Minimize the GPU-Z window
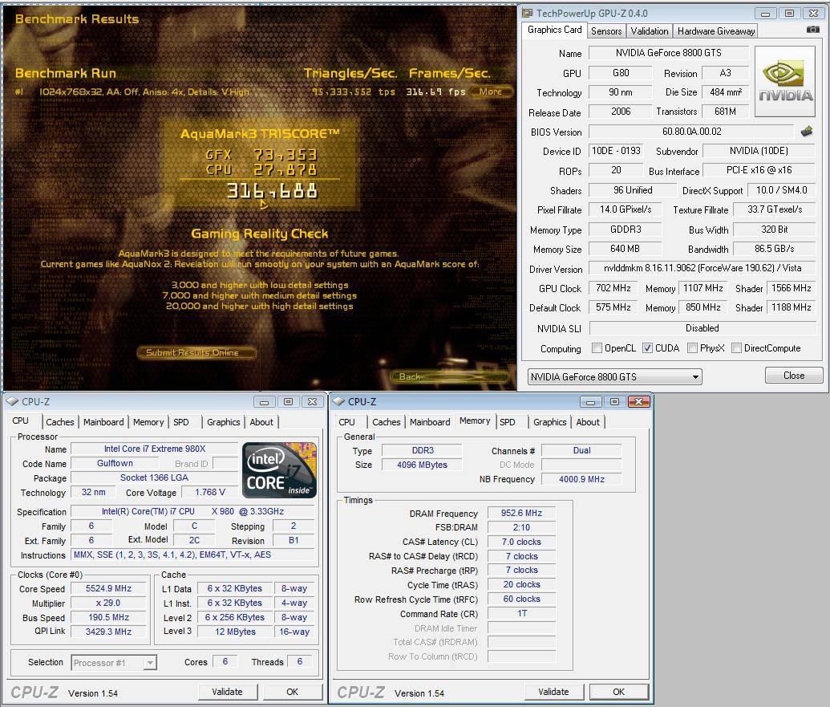 point(765,14)
